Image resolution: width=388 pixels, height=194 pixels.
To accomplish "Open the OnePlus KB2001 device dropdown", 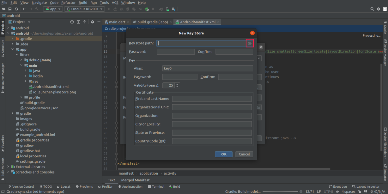I will tap(84, 9).
